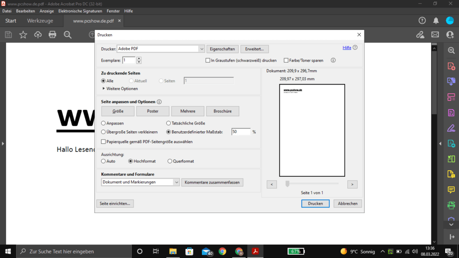Click the info icon next to Farbe/Toner sparen
The image size is (459, 258).
[x=333, y=60]
